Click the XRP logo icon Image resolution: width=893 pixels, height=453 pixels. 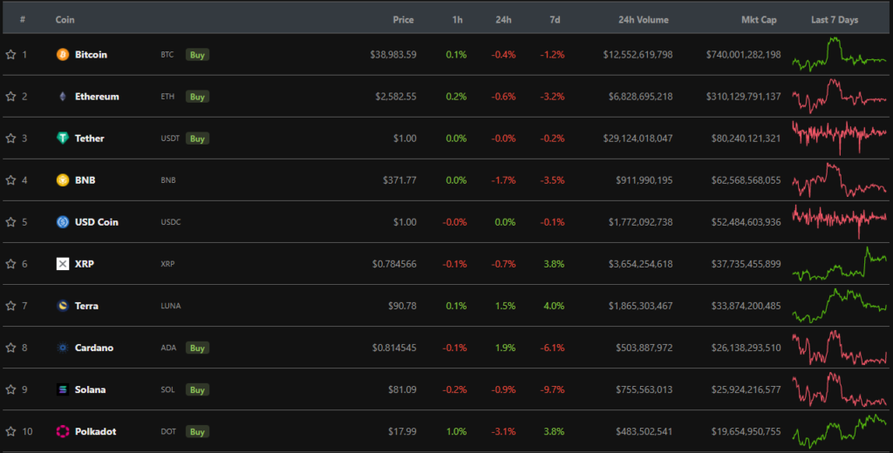[63, 264]
